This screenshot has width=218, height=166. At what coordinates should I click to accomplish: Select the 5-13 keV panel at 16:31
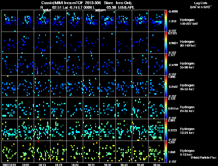91,152
